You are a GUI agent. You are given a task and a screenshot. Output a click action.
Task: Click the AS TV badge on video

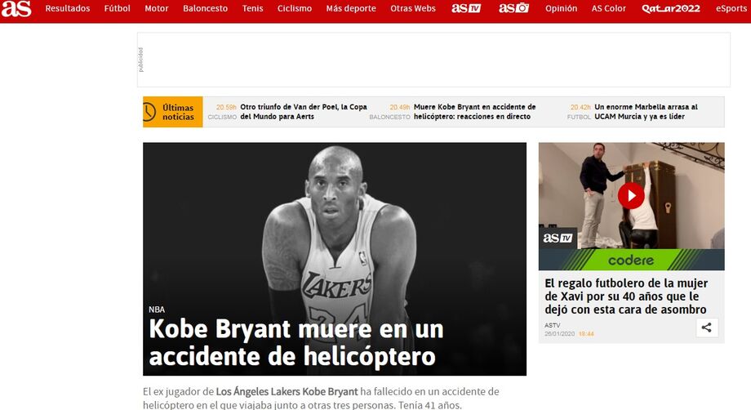point(558,238)
